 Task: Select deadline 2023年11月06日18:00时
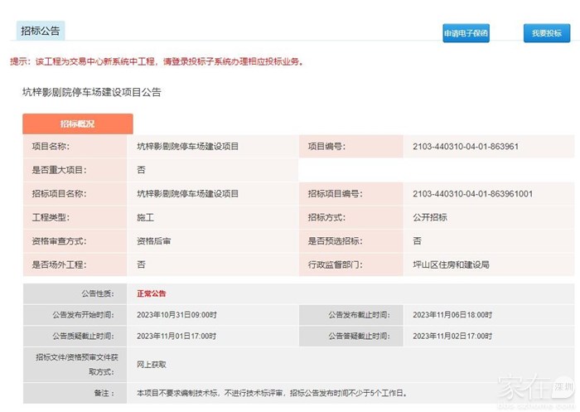point(452,315)
